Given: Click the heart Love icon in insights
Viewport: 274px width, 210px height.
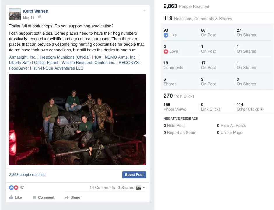Looking at the screenshot, I should tap(166, 52).
